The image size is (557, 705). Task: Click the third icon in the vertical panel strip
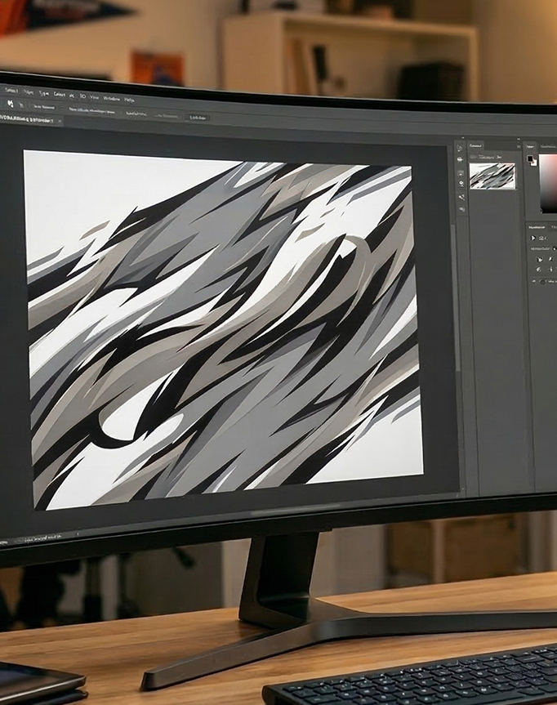coord(461,172)
